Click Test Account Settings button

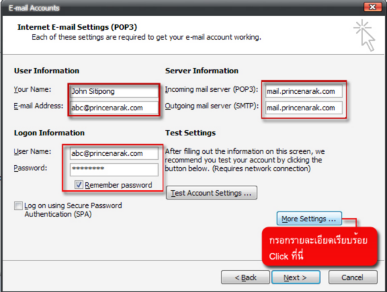[212, 193]
